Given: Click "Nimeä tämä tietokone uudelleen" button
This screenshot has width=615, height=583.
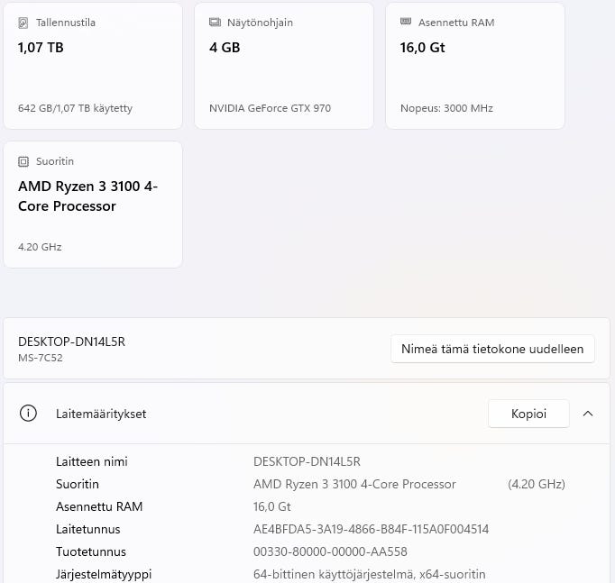Looking at the screenshot, I should (x=492, y=349).
